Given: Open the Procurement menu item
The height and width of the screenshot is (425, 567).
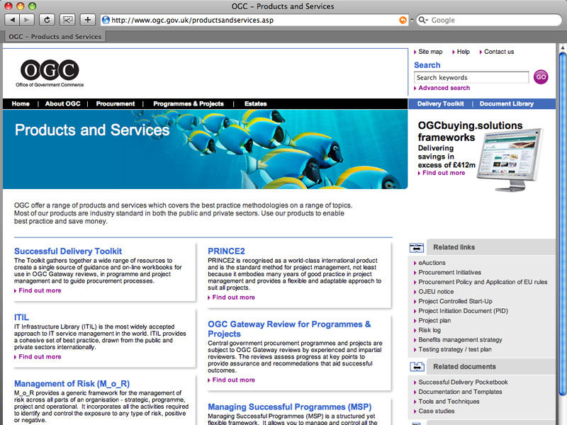Looking at the screenshot, I should pyautogui.click(x=116, y=103).
